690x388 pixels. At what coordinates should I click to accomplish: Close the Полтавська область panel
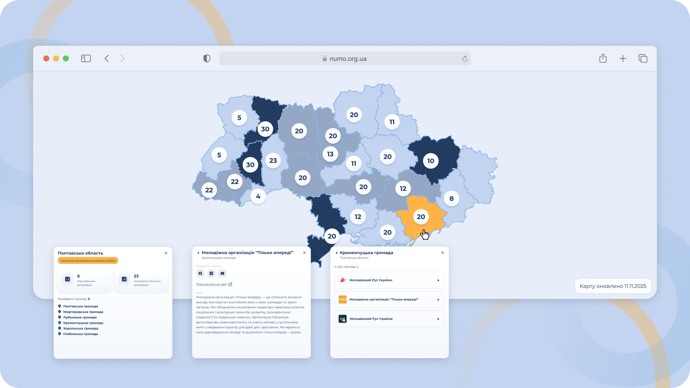point(166,253)
